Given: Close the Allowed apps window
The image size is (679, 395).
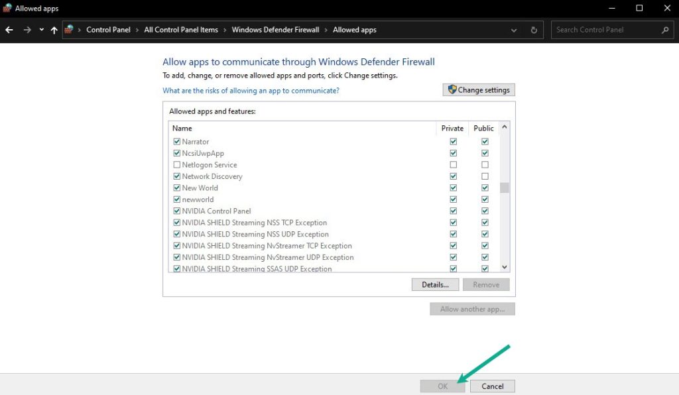Looking at the screenshot, I should [667, 8].
